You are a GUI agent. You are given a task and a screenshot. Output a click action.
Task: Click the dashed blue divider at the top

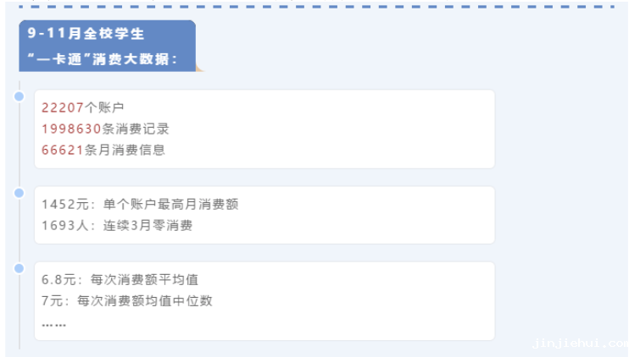[x=322, y=7]
